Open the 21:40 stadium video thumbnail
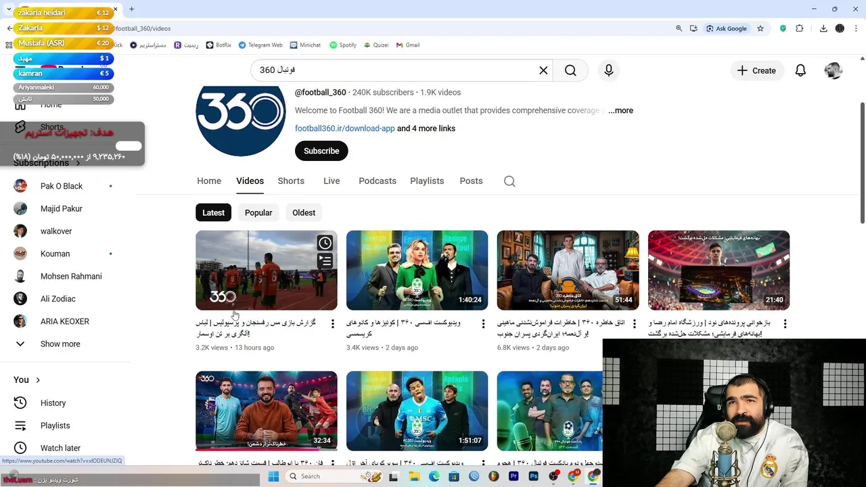Image resolution: width=866 pixels, height=487 pixels. (719, 270)
